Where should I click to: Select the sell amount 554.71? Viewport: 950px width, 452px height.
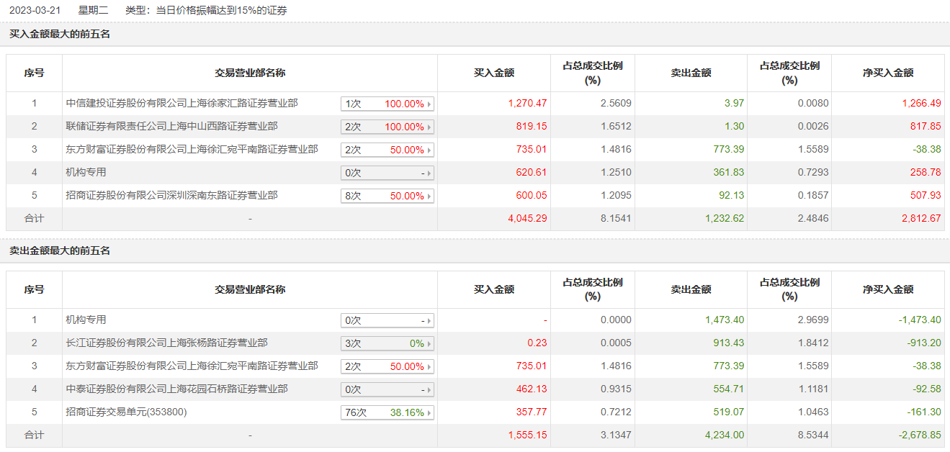(729, 389)
